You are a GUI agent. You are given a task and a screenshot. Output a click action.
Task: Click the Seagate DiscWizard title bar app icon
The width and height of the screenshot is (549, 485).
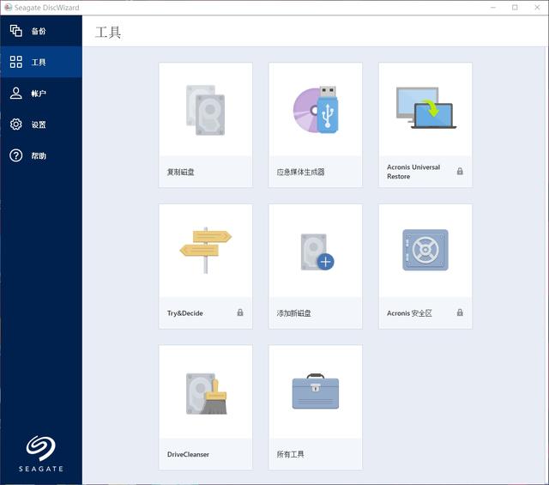(x=8, y=8)
